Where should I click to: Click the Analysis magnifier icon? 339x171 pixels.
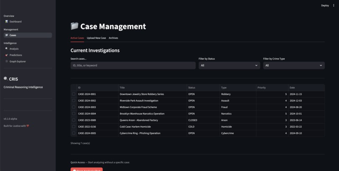(x=7, y=48)
